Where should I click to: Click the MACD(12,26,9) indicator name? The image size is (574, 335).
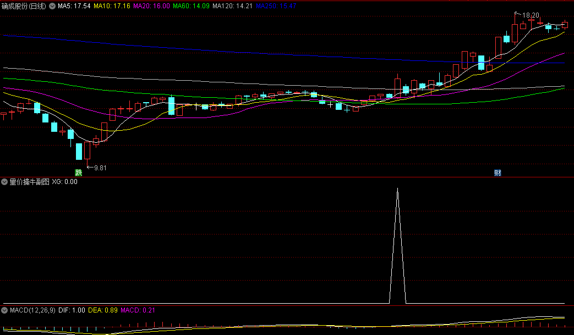point(32,310)
